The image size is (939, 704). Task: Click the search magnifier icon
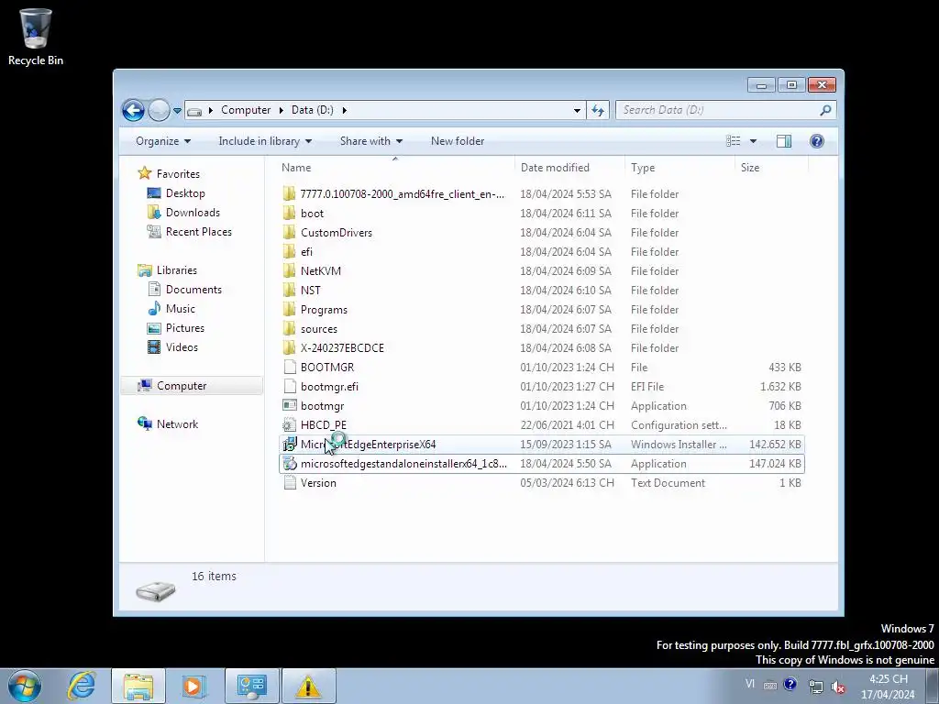pyautogui.click(x=826, y=110)
